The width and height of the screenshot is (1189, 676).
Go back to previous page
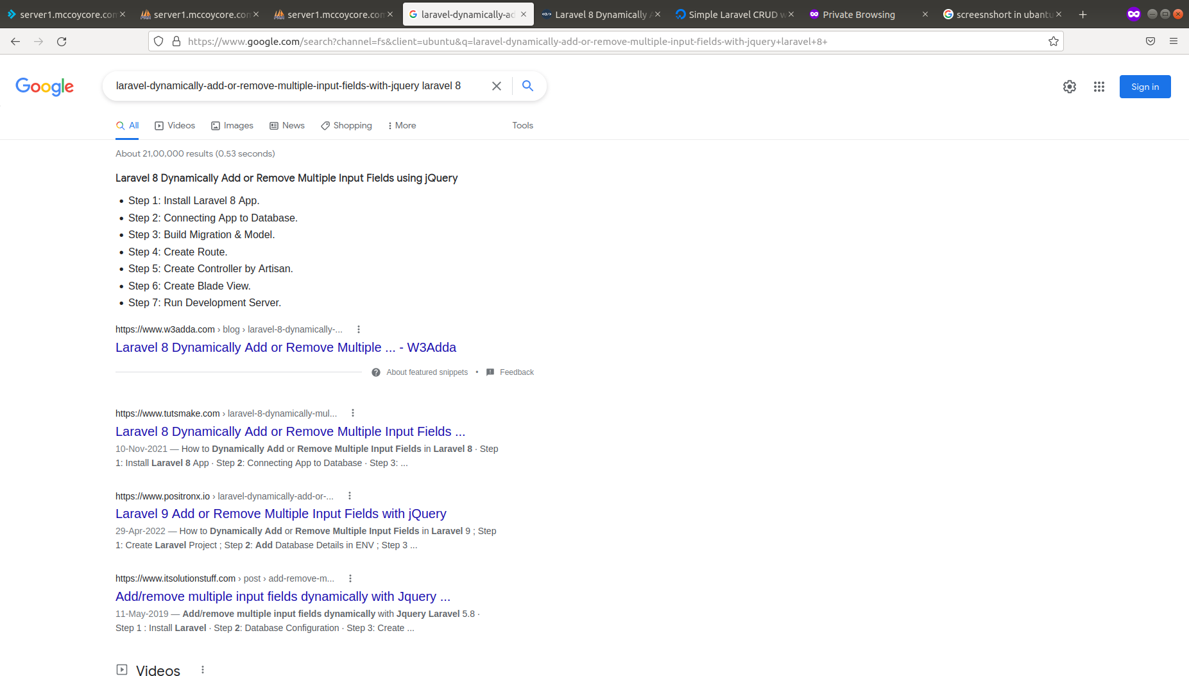[x=15, y=42]
